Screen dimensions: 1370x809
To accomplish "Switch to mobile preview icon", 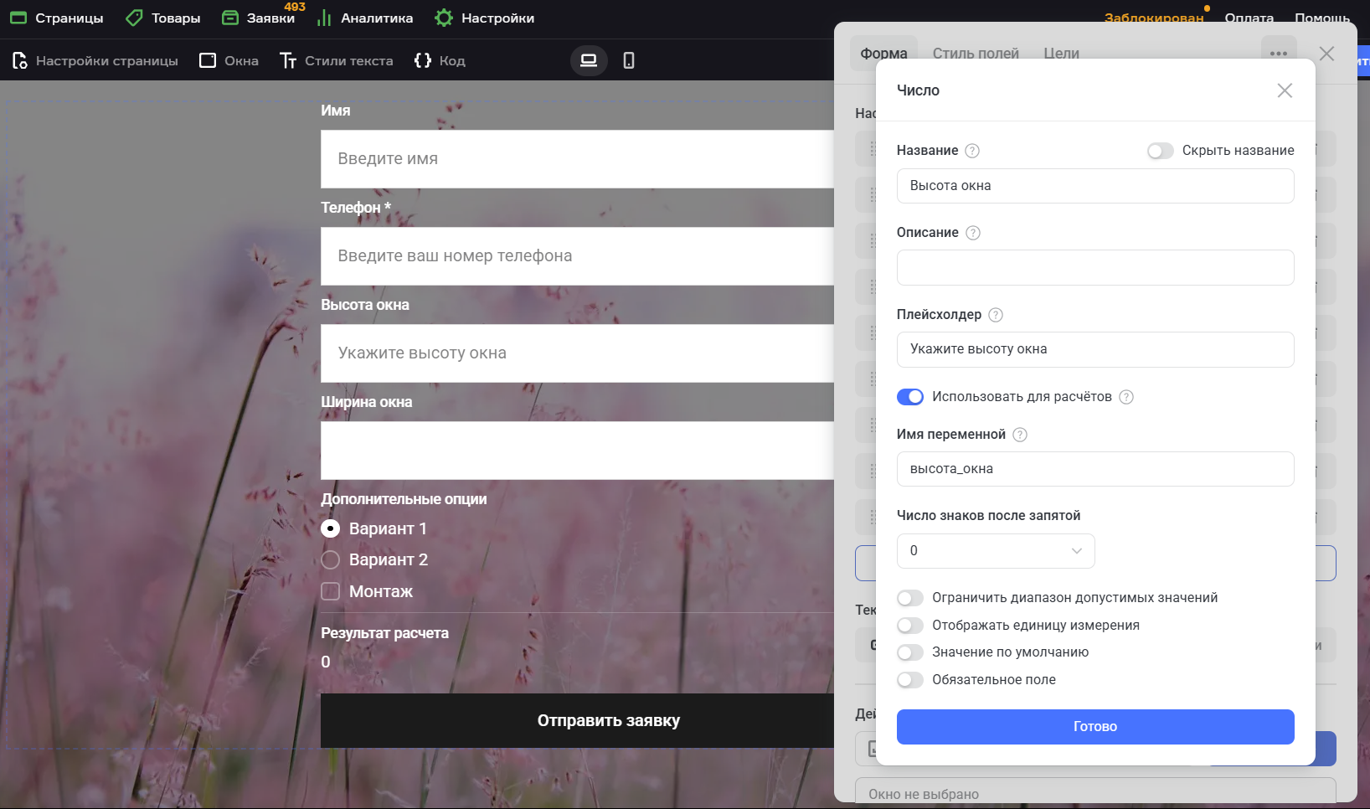I will [x=629, y=60].
